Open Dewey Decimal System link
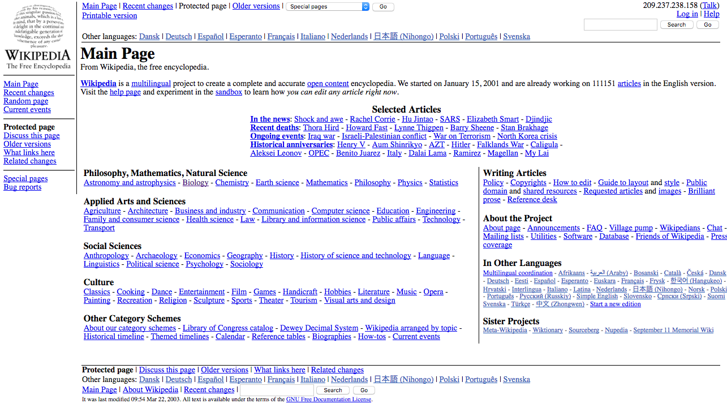Screen dimensions: 727x412 tap(319, 328)
